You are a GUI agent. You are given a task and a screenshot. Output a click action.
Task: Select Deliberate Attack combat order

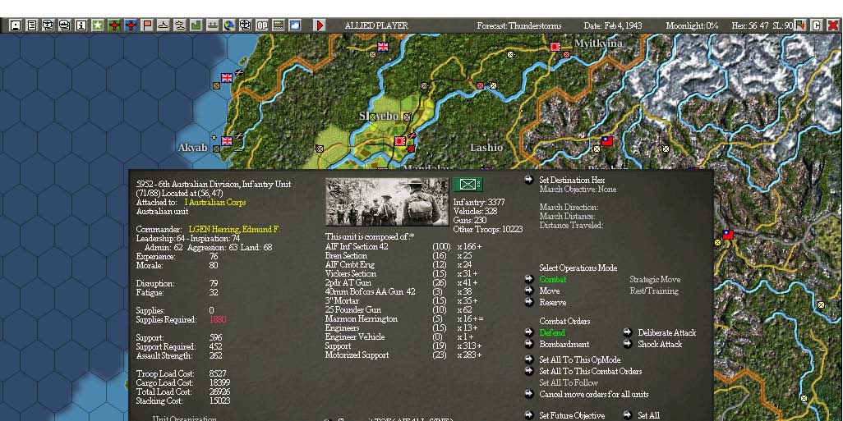[666, 333]
